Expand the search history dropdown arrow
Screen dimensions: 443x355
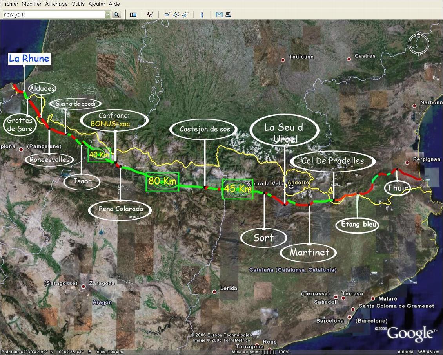point(108,15)
